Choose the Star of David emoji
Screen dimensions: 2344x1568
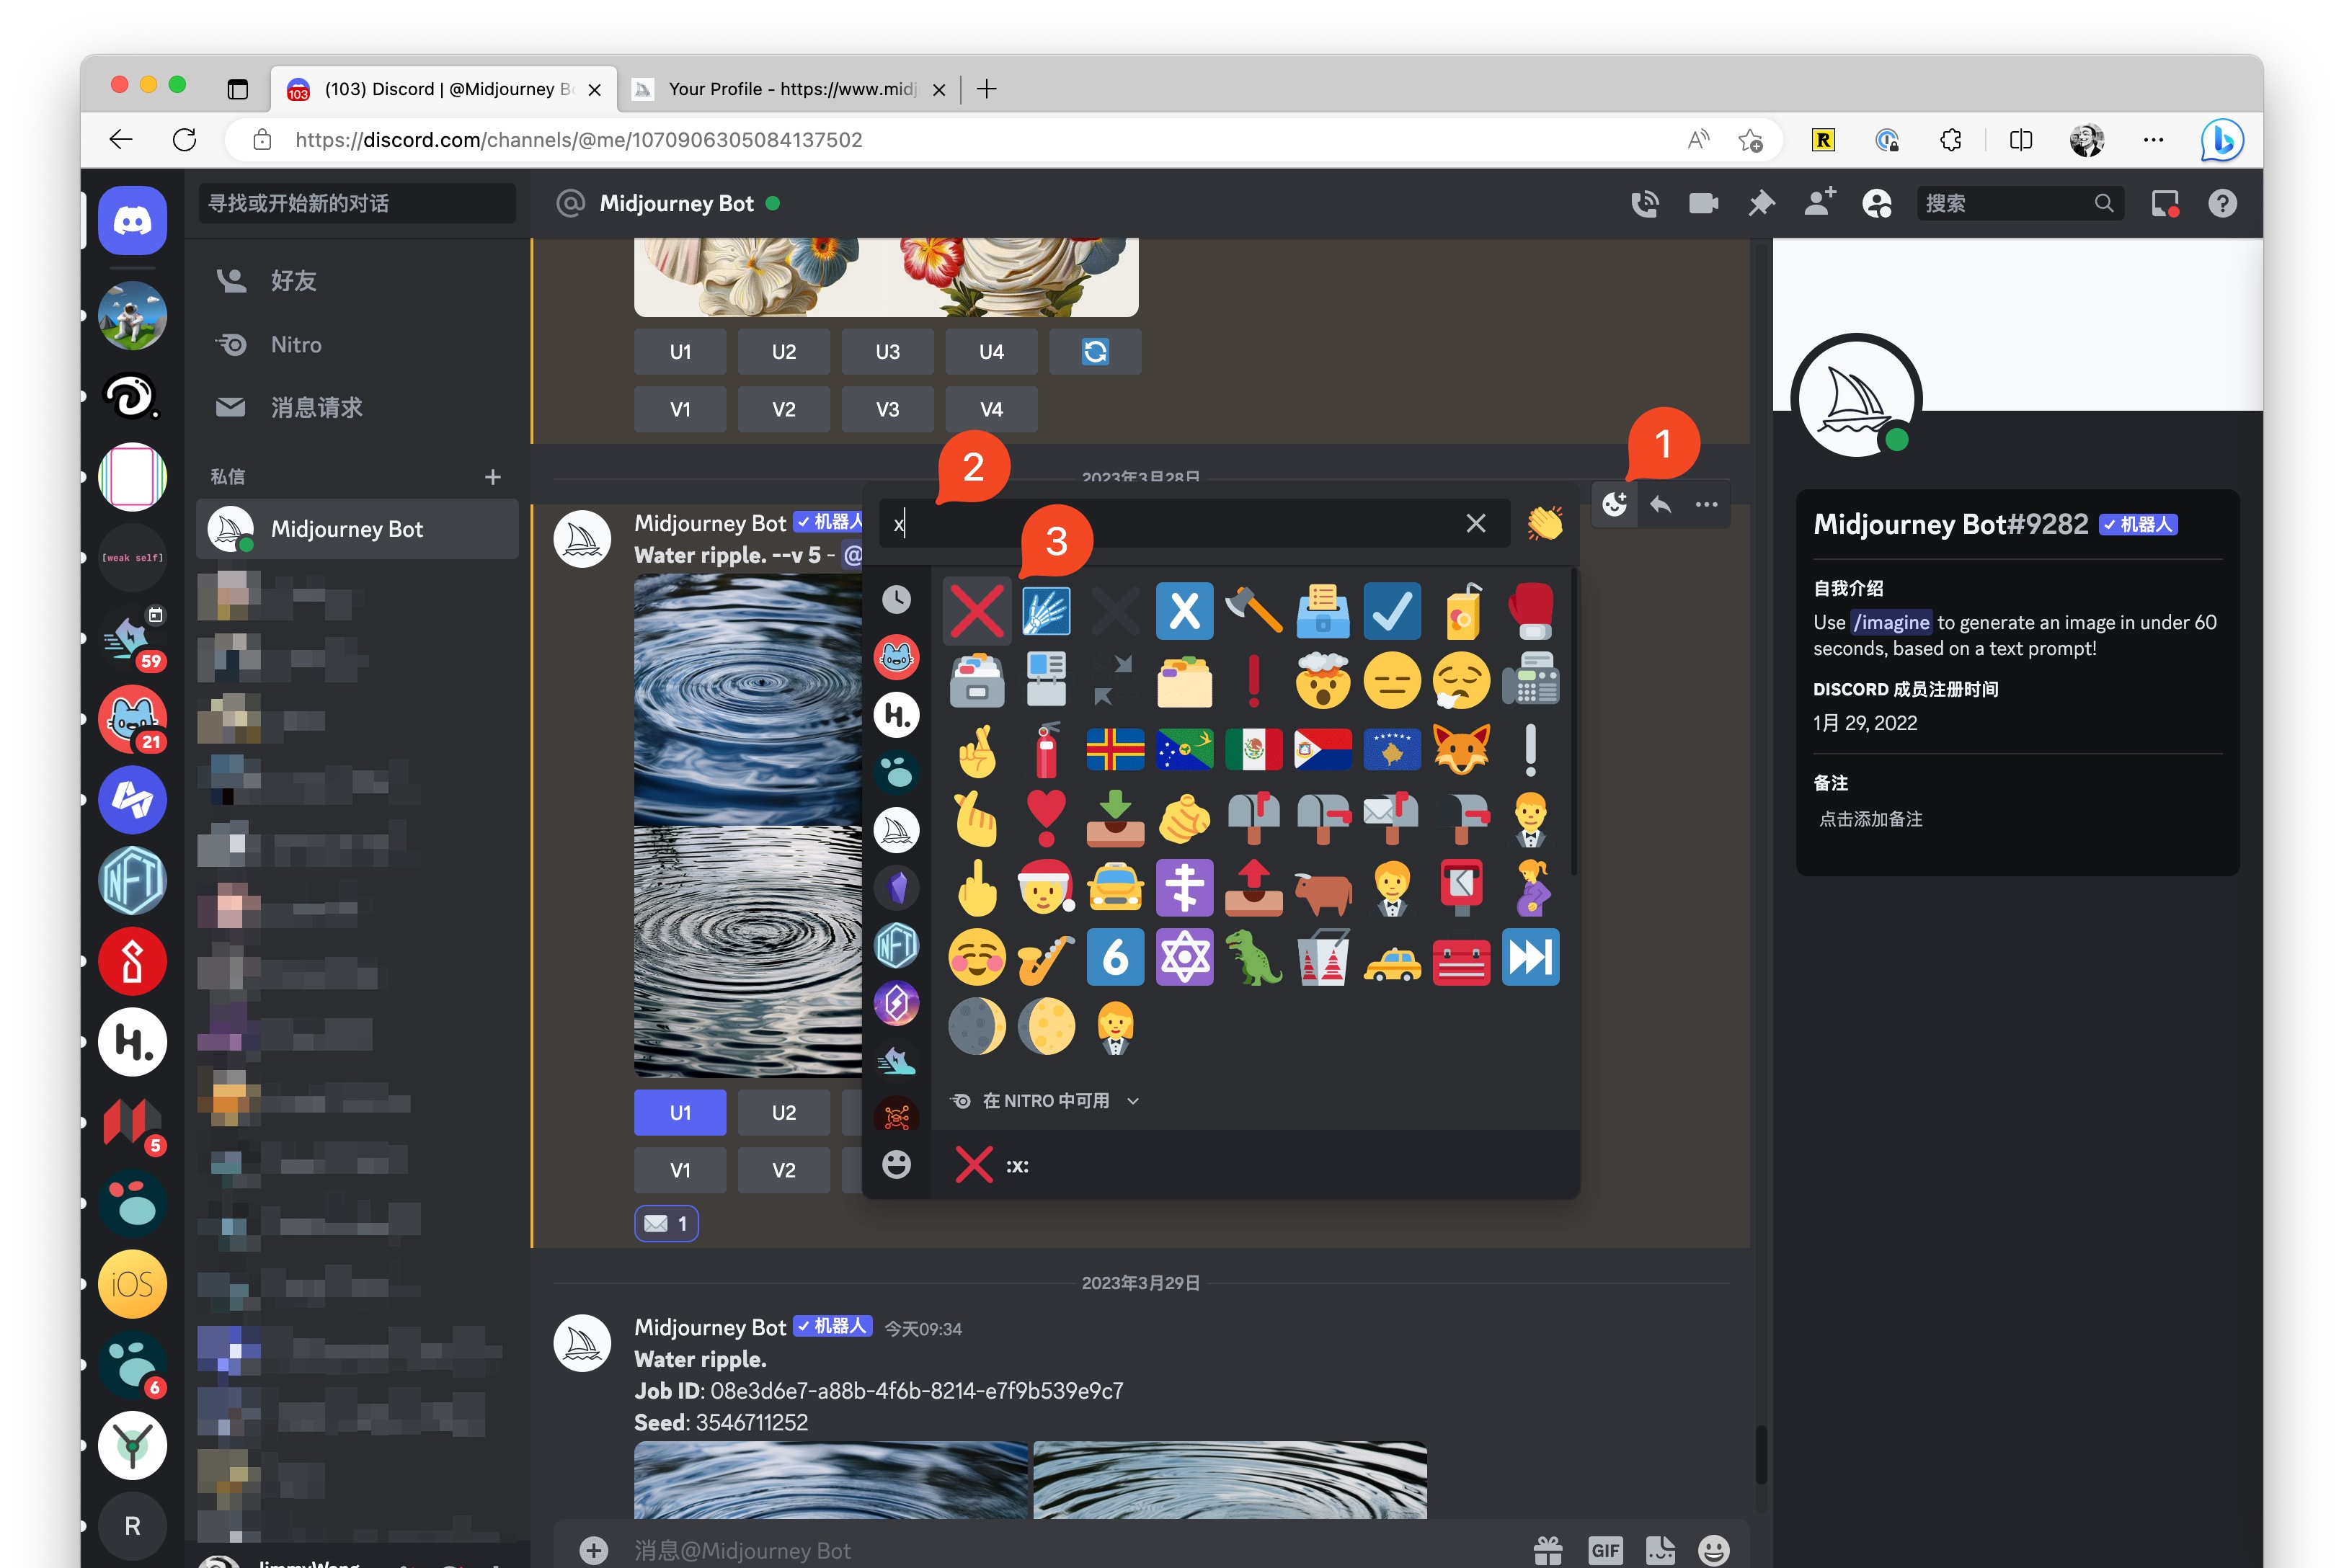[x=1184, y=957]
